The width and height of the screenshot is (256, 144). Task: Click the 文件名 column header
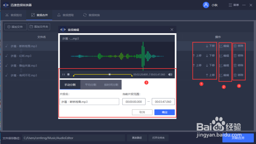[41, 37]
